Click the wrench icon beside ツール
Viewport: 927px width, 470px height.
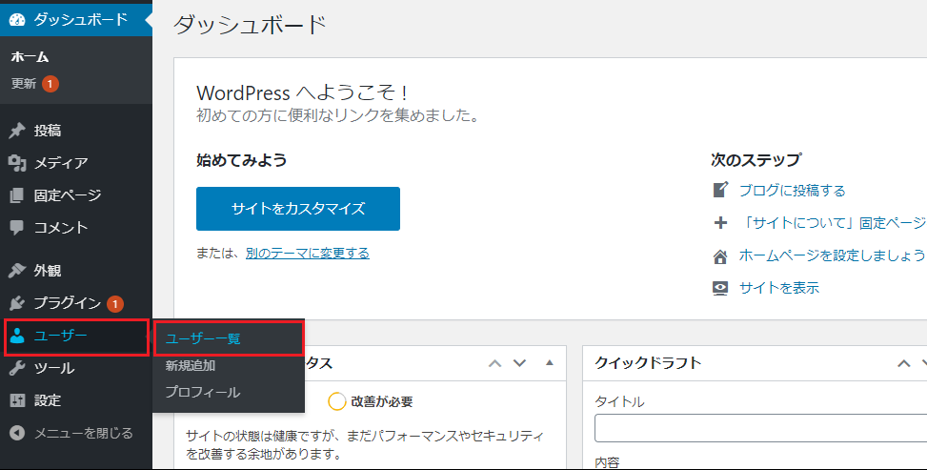pyautogui.click(x=17, y=368)
